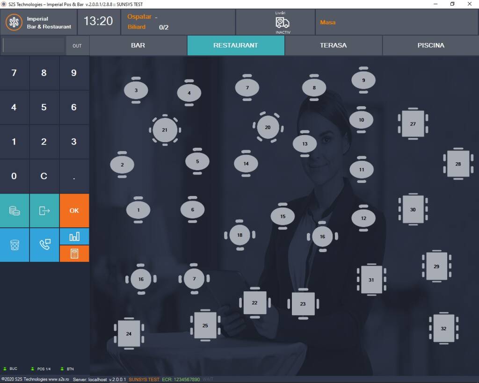Open the phone call orders icon

(x=44, y=245)
